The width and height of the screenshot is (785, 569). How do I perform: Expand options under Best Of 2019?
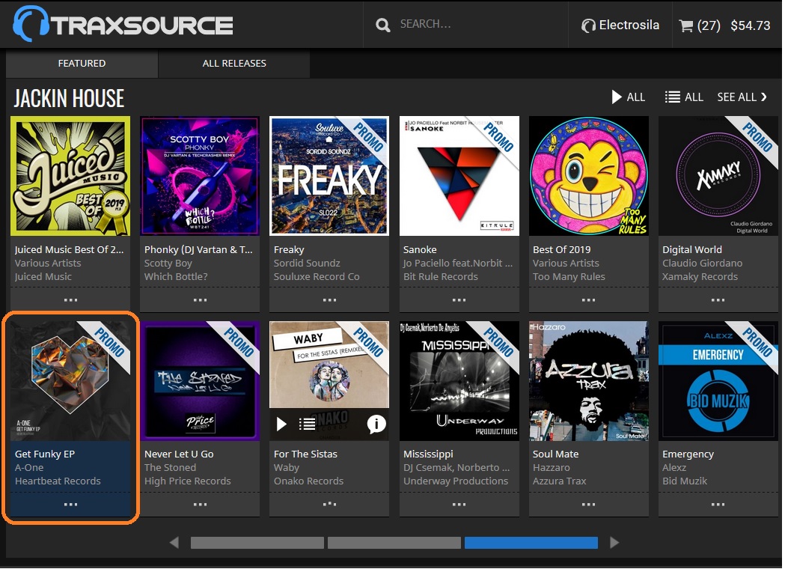[589, 300]
